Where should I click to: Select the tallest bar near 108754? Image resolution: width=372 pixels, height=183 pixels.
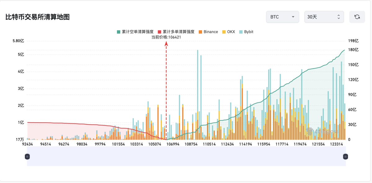click(197, 93)
